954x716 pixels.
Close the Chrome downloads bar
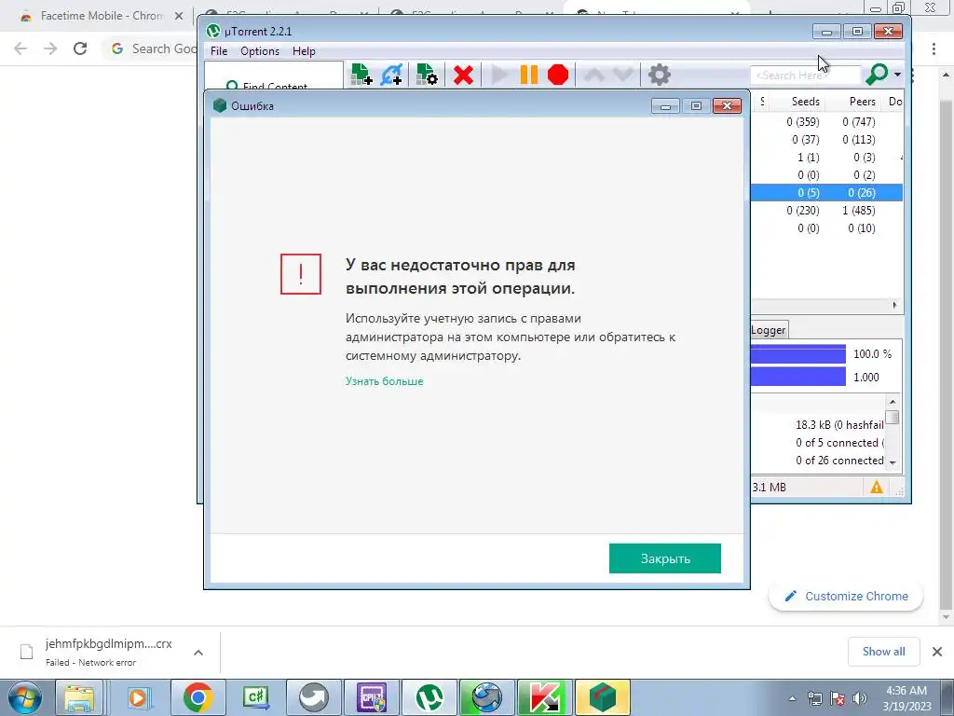937,652
